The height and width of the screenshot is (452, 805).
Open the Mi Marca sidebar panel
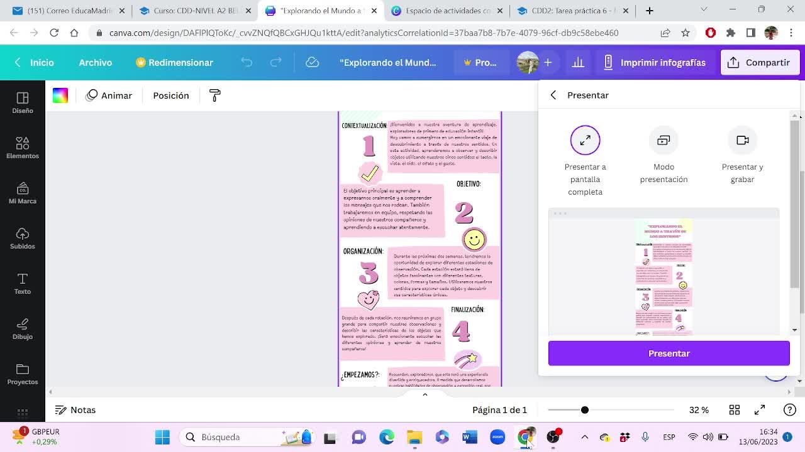(x=23, y=193)
